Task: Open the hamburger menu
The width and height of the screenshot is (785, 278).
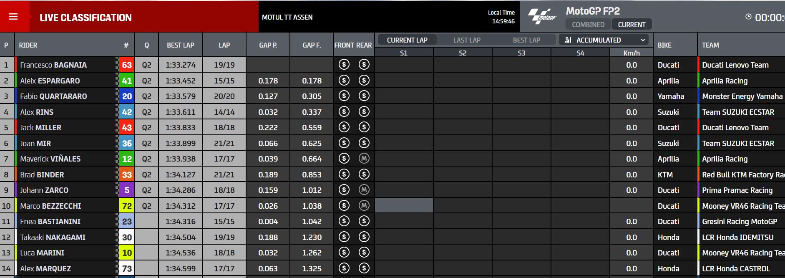Action: [13, 17]
